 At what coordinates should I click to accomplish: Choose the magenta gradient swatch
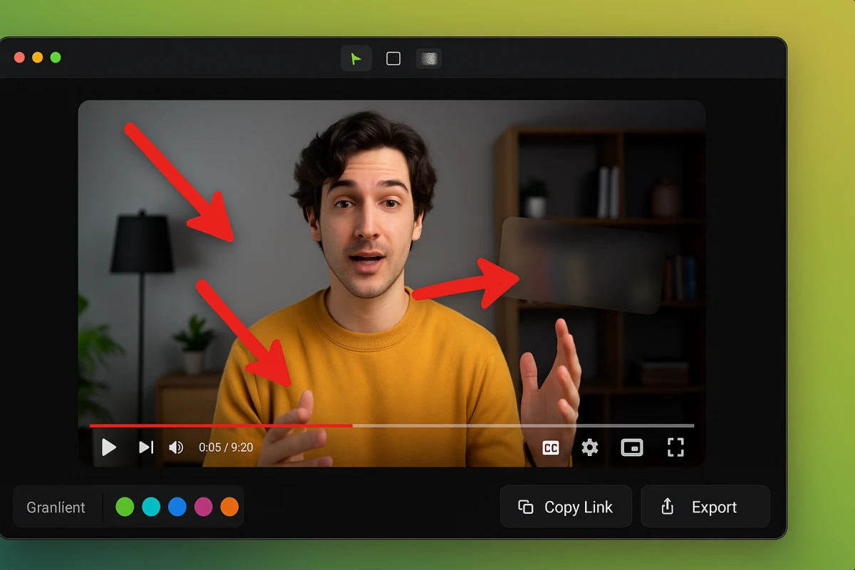click(x=203, y=507)
